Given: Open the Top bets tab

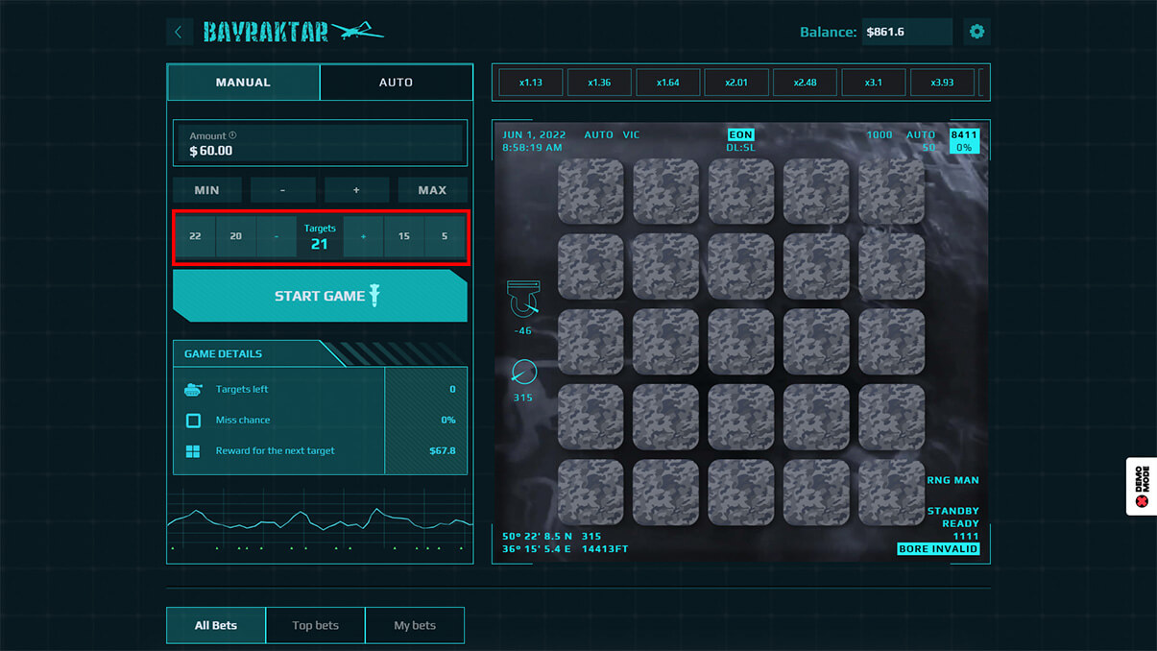Looking at the screenshot, I should [x=316, y=625].
